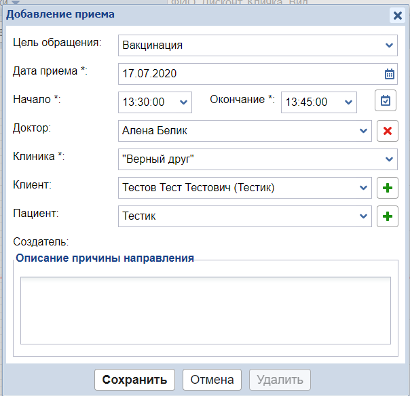Open the Начало time dropdown arrow
This screenshot has width=410, height=396.
coord(183,102)
